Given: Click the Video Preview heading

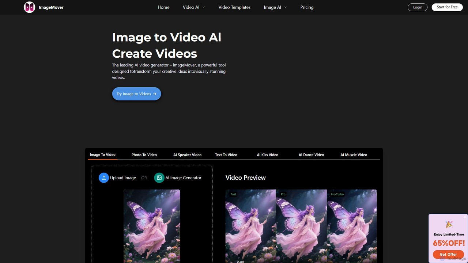Looking at the screenshot, I should [246, 178].
